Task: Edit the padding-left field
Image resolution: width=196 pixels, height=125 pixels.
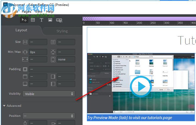Action: tap(66, 84)
